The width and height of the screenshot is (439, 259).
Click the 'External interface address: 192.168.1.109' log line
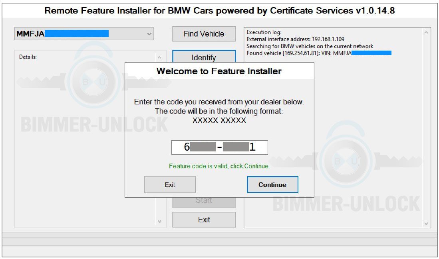coord(295,39)
